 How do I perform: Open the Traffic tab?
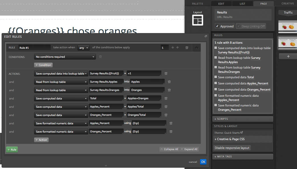(288, 13)
